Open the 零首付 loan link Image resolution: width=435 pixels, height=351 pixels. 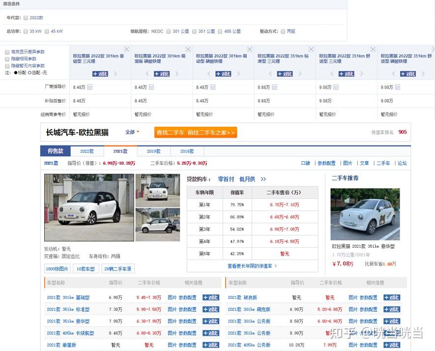(226, 179)
